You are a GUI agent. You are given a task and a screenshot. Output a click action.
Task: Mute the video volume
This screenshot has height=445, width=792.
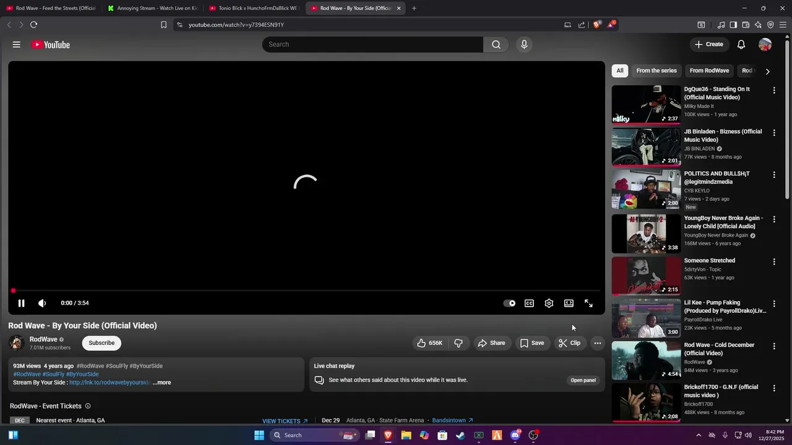(42, 303)
